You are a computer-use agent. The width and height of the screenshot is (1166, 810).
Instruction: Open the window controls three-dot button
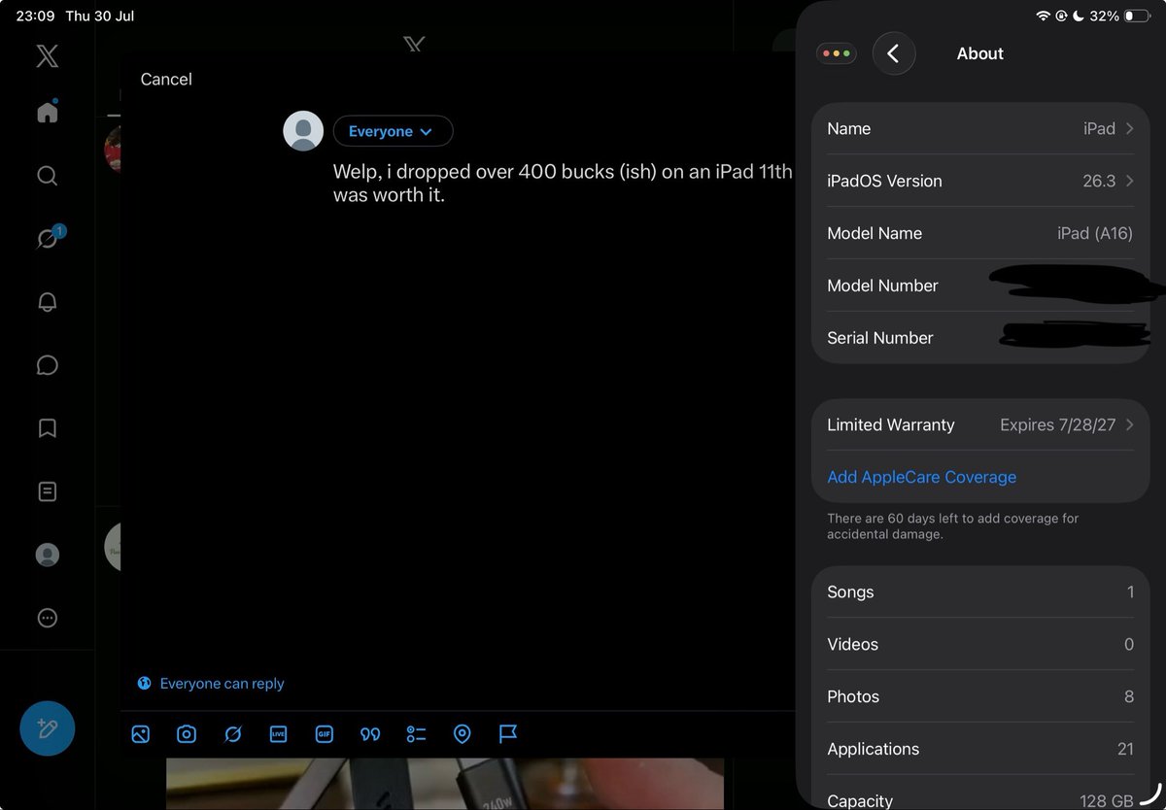tap(837, 53)
